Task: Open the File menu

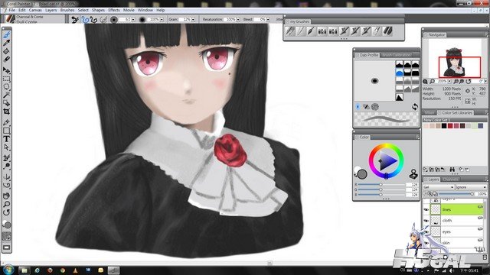Action: coord(12,10)
